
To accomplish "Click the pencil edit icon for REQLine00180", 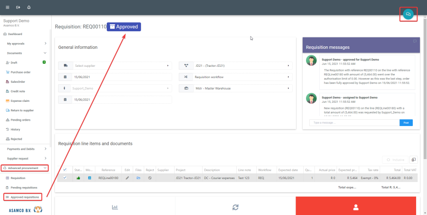I will point(127,178).
